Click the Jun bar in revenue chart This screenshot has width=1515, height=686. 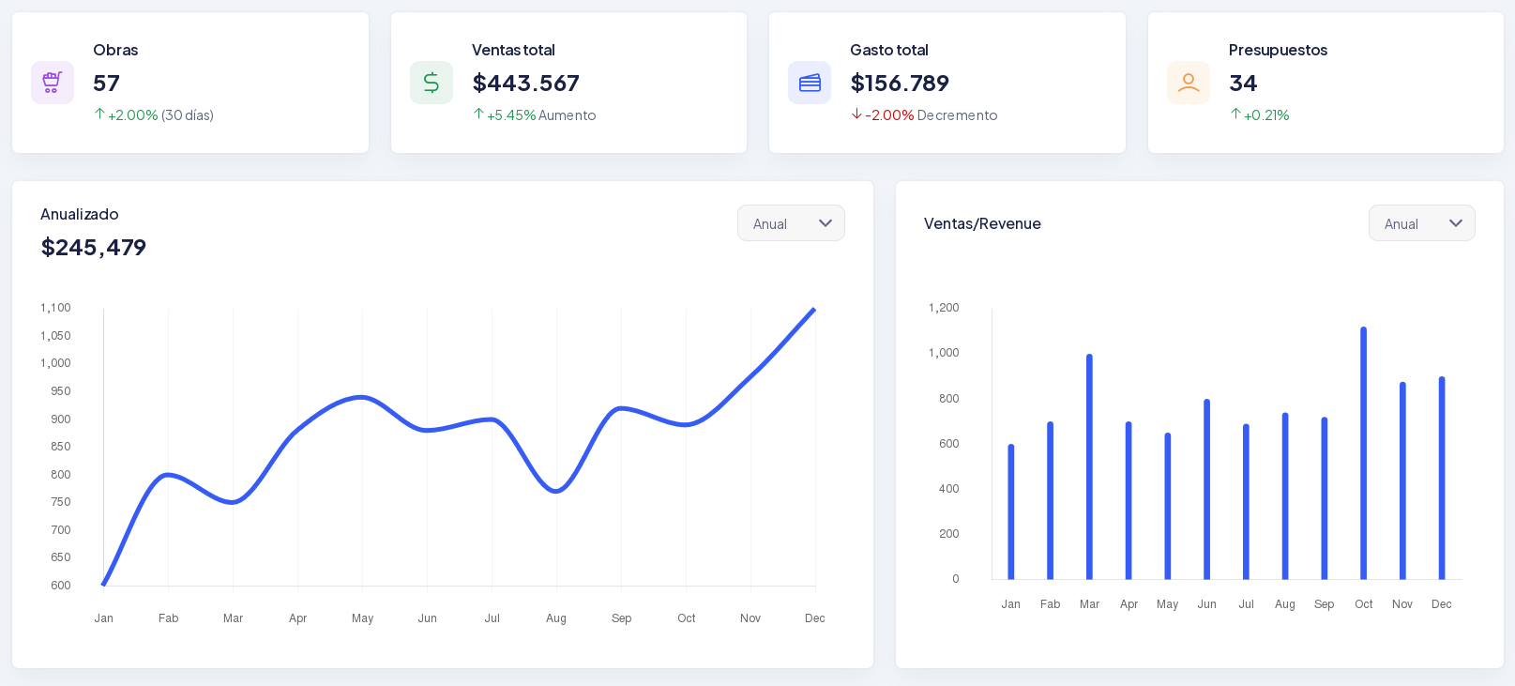point(1207,489)
